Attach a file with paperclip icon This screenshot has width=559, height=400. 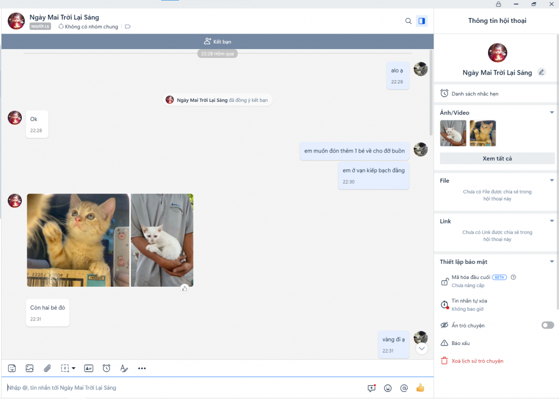[47, 368]
